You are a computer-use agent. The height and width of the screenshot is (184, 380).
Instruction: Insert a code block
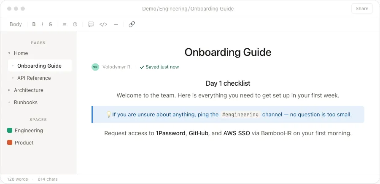pos(103,24)
